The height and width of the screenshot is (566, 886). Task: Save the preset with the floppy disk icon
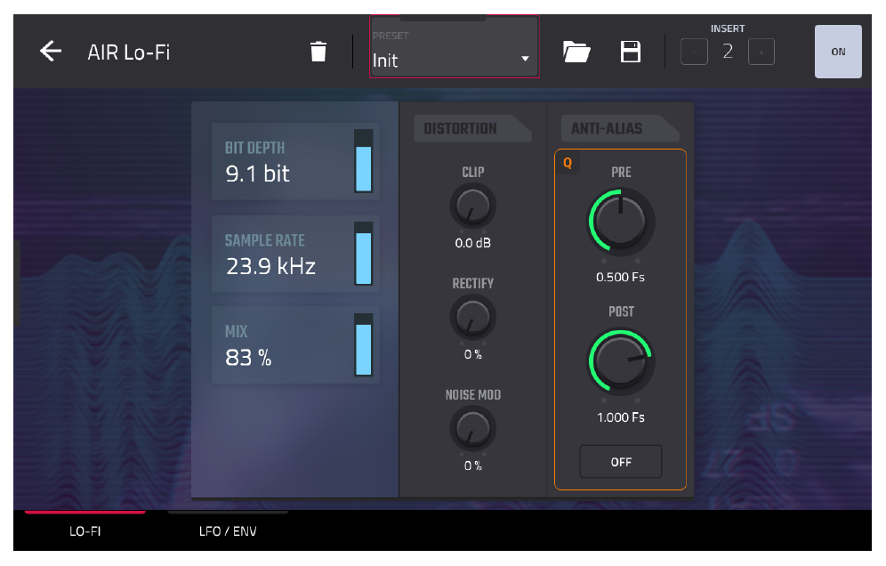(x=630, y=52)
